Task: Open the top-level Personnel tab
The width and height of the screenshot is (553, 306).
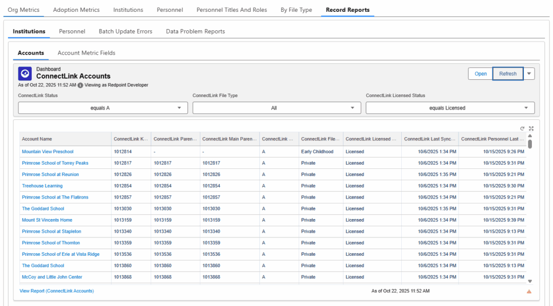Action: click(x=170, y=10)
